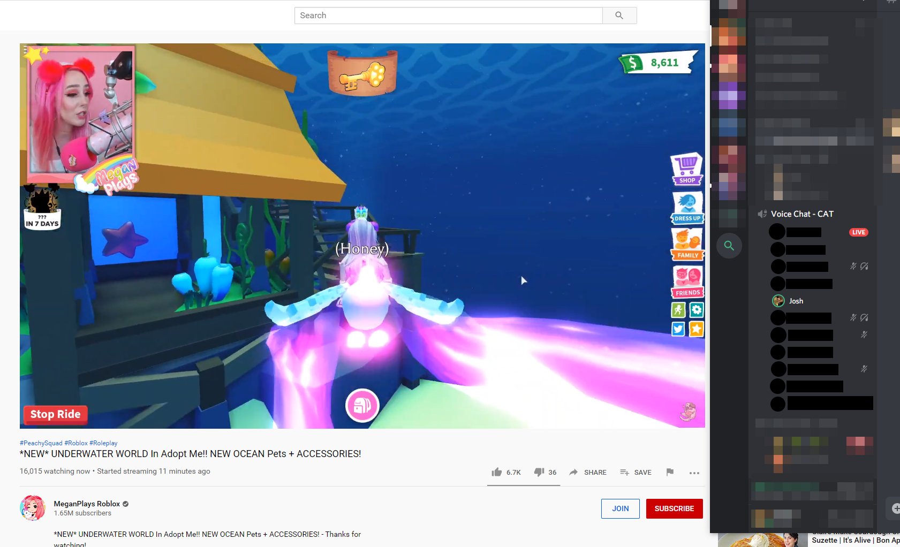Click the #PeachySquad hashtag
Viewport: 900px width, 547px height.
click(41, 443)
